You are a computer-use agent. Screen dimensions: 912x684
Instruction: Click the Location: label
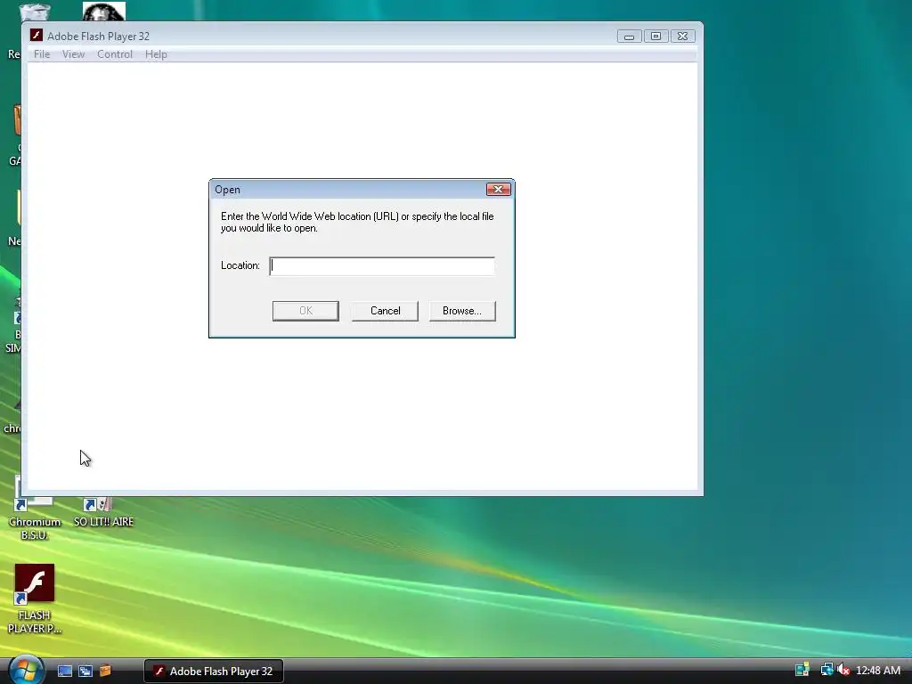(240, 265)
